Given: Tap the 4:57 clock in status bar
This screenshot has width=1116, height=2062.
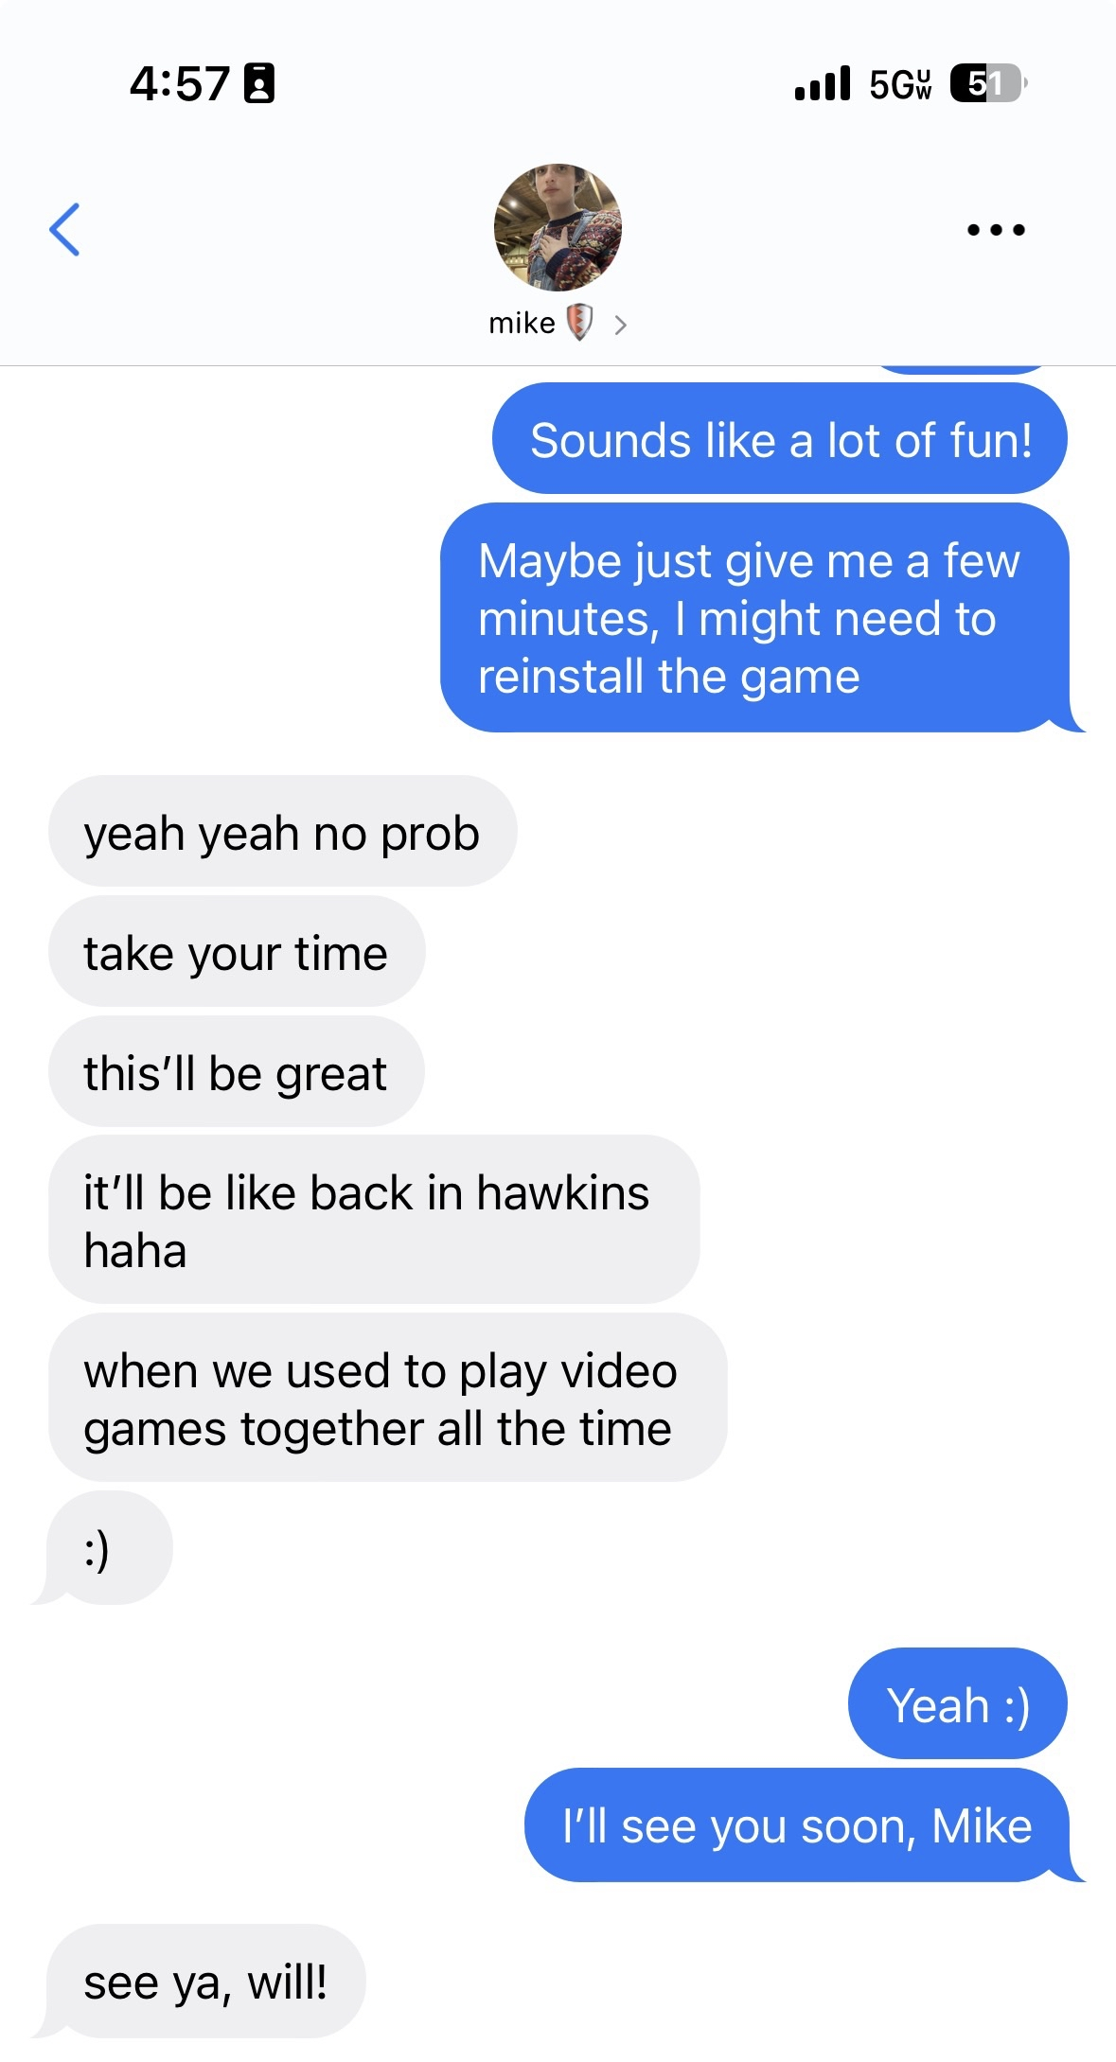Looking at the screenshot, I should click(180, 83).
